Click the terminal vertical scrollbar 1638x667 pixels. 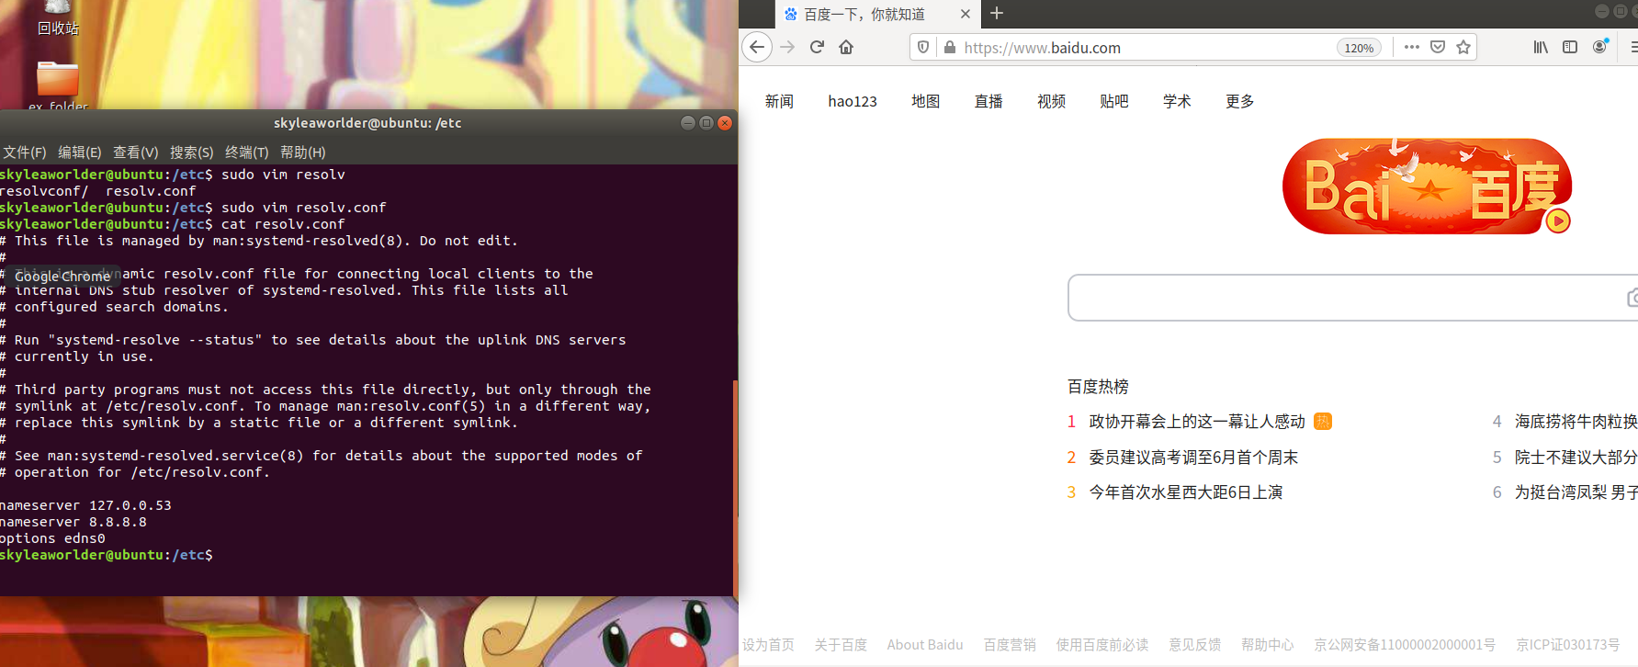[735, 487]
